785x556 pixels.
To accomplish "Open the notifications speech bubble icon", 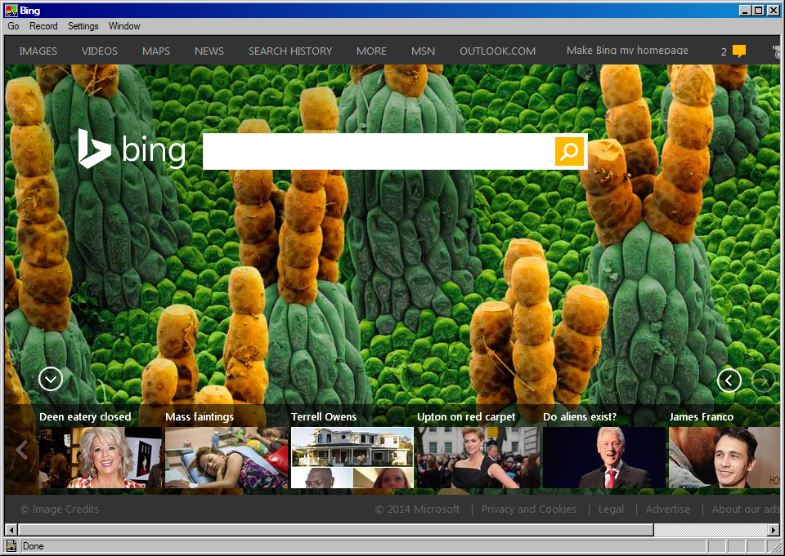I will click(x=739, y=51).
